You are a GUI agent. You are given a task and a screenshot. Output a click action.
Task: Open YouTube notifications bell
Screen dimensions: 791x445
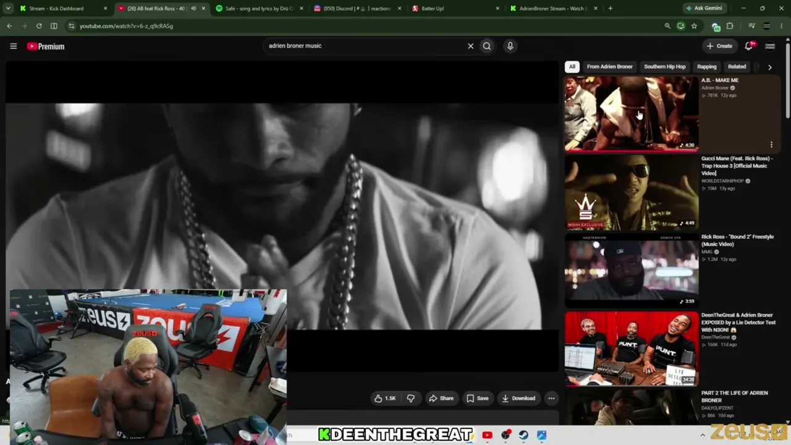750,46
